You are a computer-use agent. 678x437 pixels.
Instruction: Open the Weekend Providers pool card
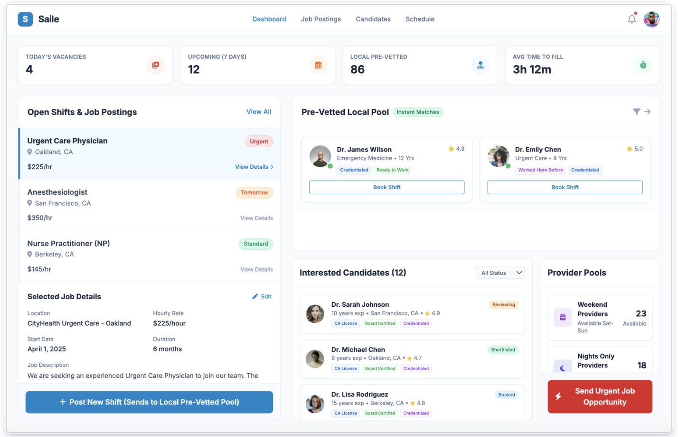tap(600, 317)
